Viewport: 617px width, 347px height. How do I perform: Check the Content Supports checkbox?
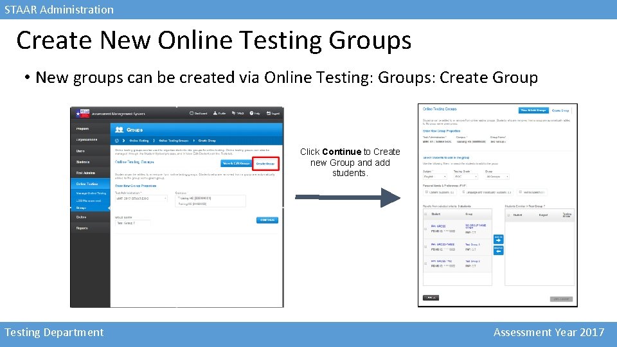point(427,192)
